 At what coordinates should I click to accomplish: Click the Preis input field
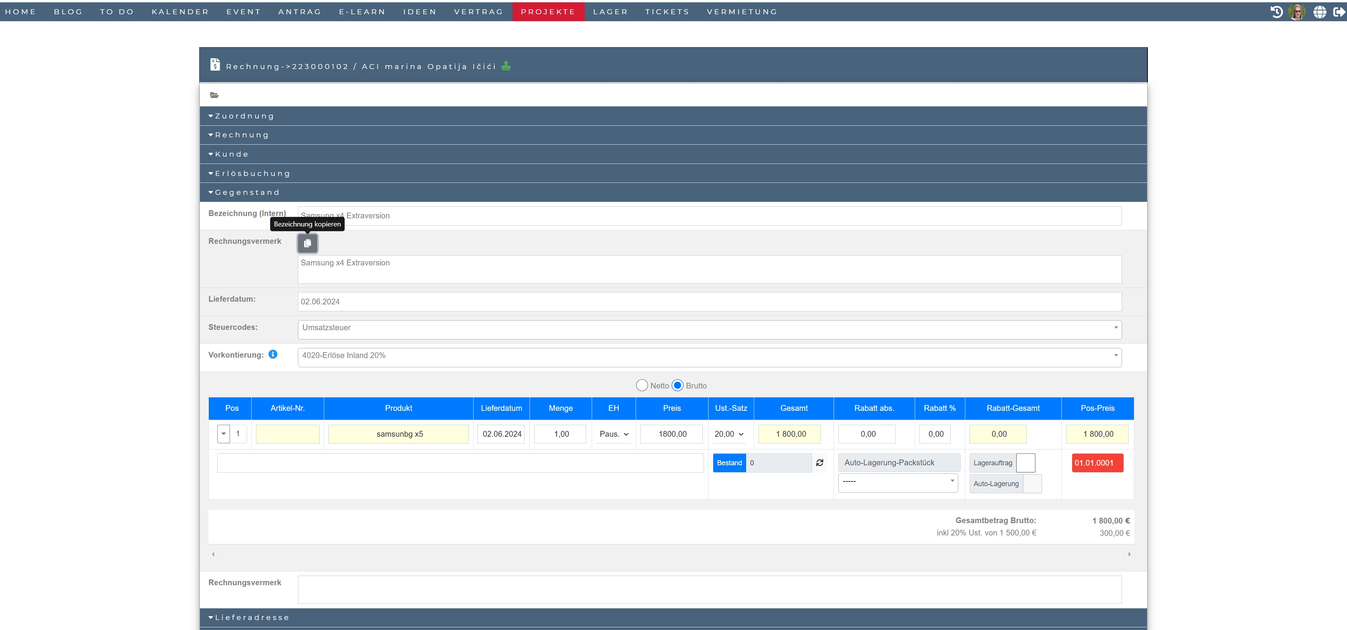[x=672, y=434]
